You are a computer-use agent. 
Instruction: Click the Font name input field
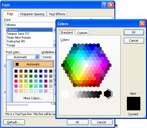pos(30,25)
